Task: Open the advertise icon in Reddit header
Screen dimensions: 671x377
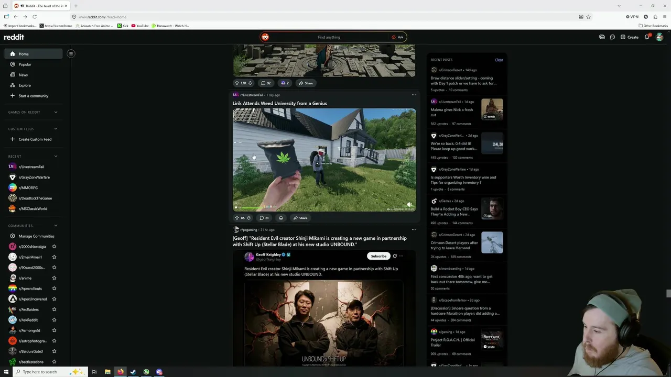Action: (602, 37)
